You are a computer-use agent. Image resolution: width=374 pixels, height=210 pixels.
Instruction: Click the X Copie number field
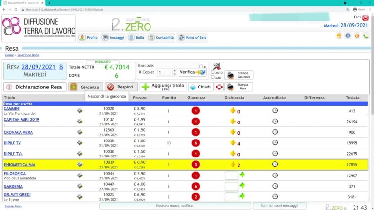point(164,72)
